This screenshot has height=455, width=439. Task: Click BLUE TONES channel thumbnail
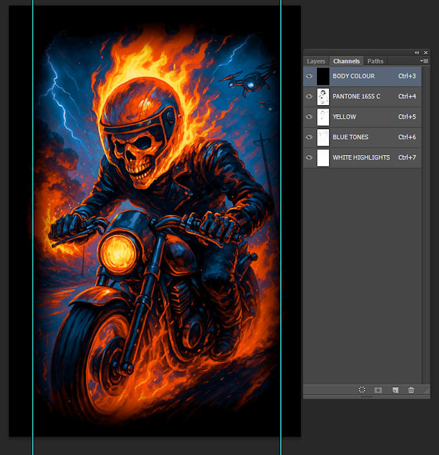(x=323, y=137)
